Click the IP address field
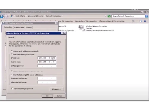The image size is (149, 111). pyautogui.click(x=47, y=58)
